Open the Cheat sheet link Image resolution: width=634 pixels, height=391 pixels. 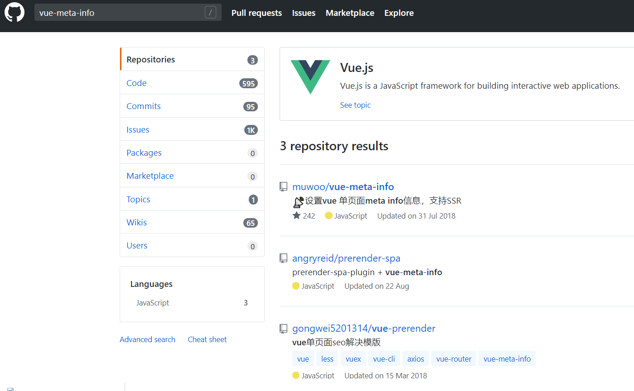207,339
